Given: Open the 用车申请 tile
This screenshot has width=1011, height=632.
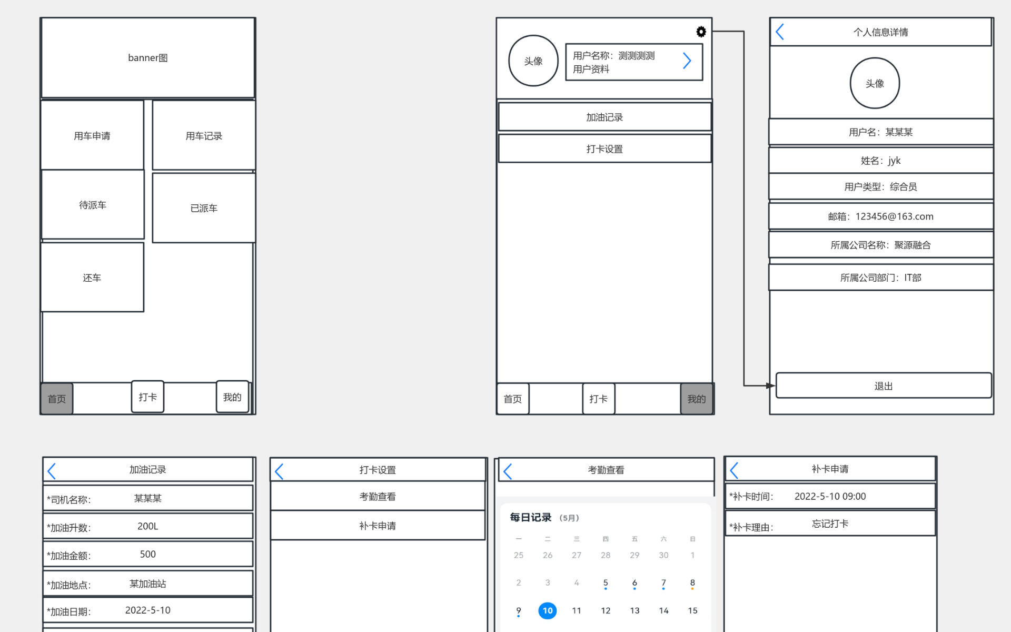Looking at the screenshot, I should 92,136.
